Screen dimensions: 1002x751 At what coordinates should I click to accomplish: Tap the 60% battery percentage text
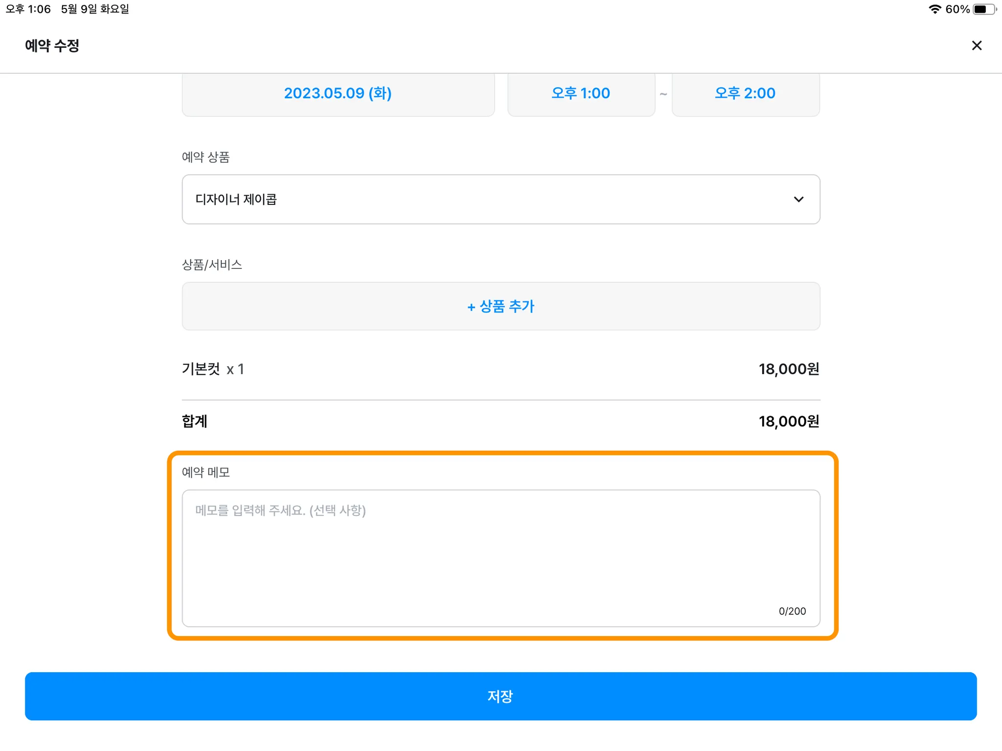pyautogui.click(x=957, y=9)
